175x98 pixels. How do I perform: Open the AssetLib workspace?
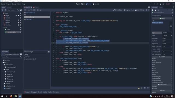click(96, 4)
